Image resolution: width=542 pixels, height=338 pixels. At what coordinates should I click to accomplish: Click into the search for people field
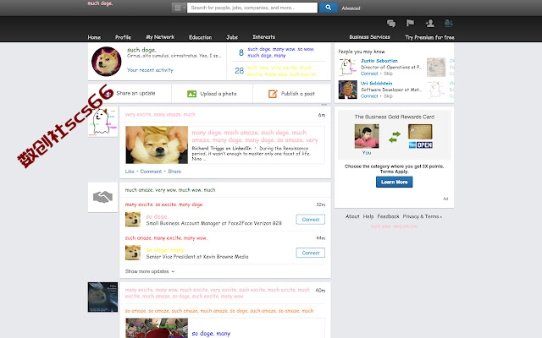pyautogui.click(x=252, y=8)
